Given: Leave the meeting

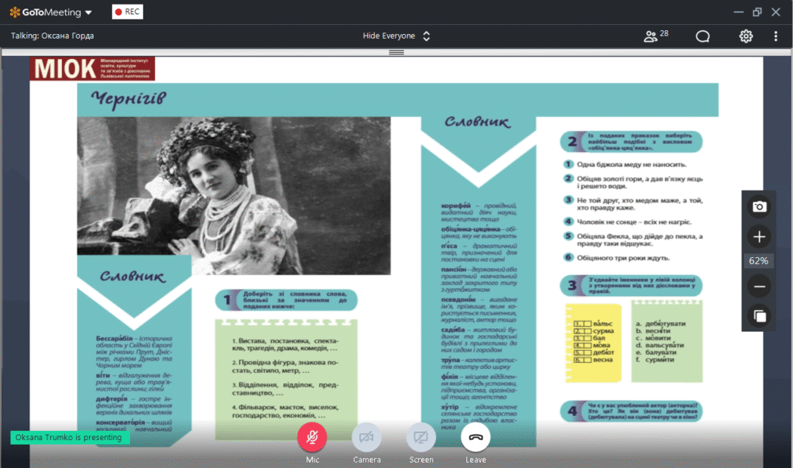Looking at the screenshot, I should [x=475, y=438].
